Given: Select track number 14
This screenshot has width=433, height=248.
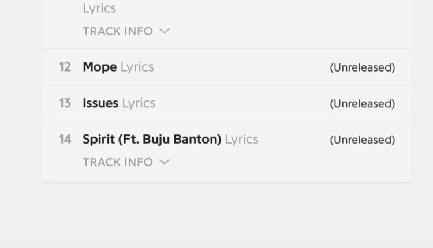Looking at the screenshot, I should coord(65,139).
